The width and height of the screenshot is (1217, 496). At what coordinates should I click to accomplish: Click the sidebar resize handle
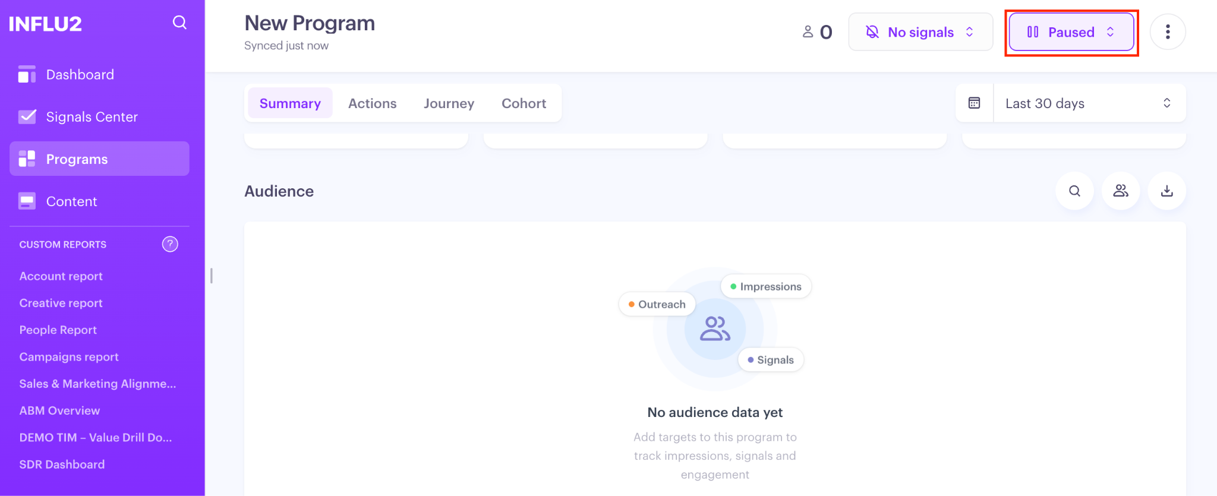pyautogui.click(x=212, y=276)
